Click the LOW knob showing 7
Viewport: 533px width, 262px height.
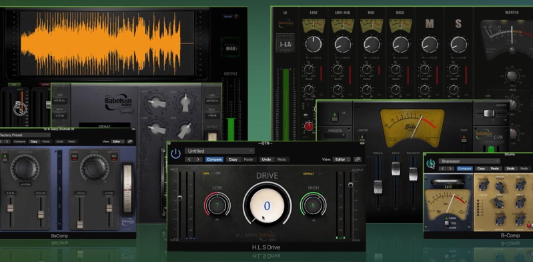pyautogui.click(x=217, y=205)
